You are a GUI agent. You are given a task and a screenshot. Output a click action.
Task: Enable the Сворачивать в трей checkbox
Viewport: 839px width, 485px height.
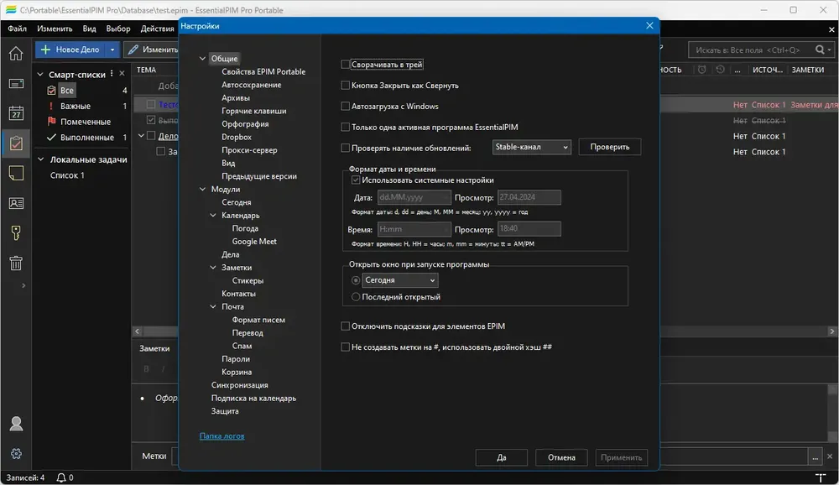[346, 65]
